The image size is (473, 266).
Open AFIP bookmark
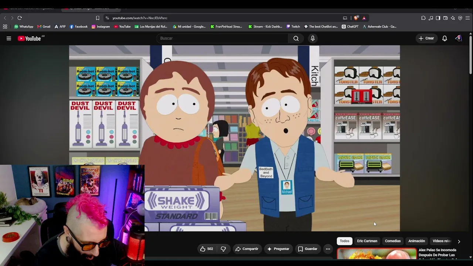click(60, 27)
